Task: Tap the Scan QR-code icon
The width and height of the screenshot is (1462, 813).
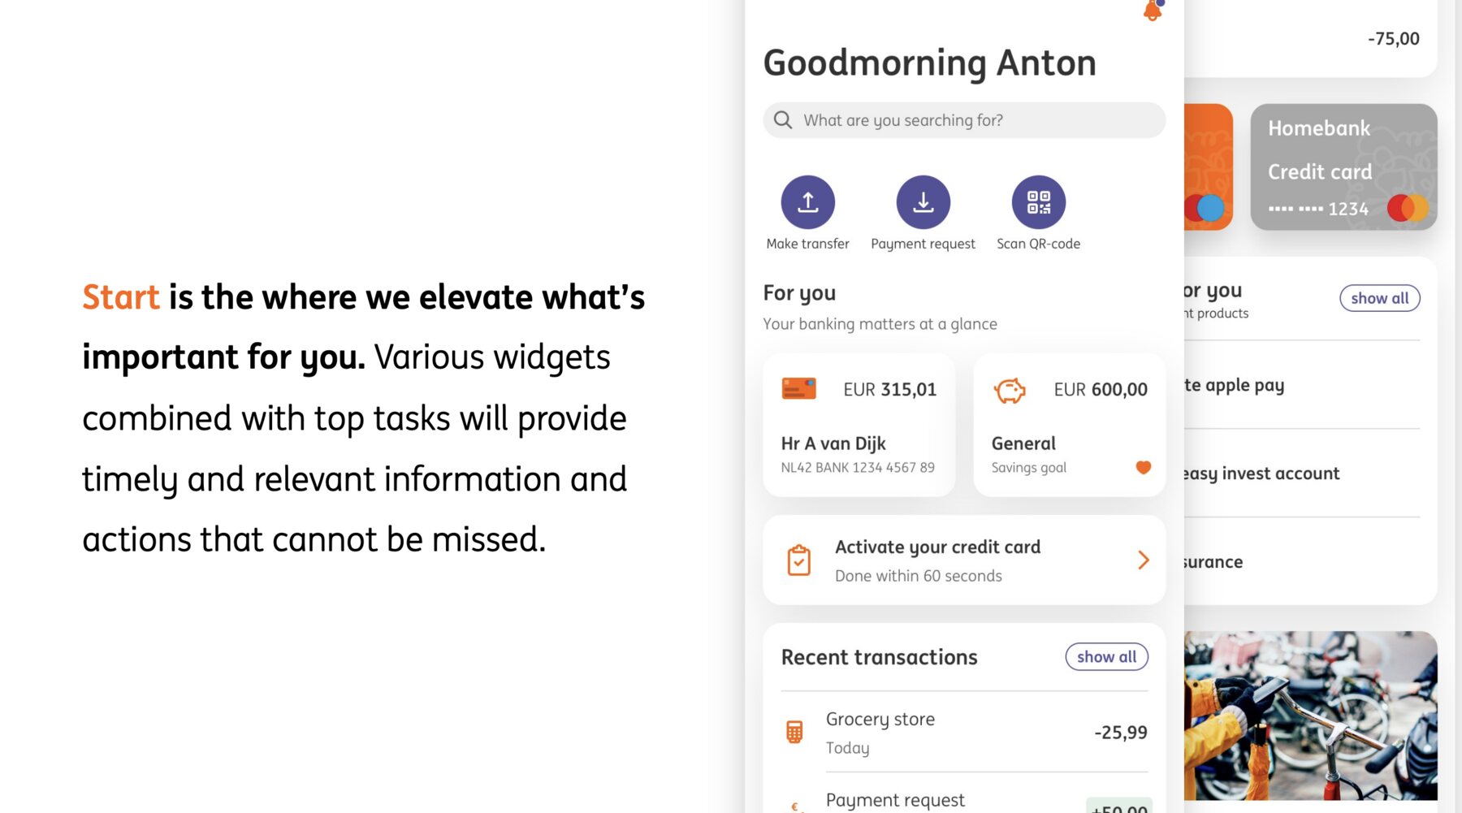Action: point(1038,202)
